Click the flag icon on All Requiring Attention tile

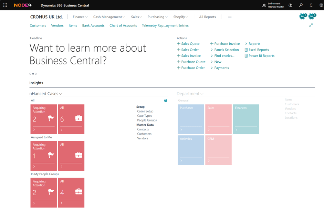point(51,118)
